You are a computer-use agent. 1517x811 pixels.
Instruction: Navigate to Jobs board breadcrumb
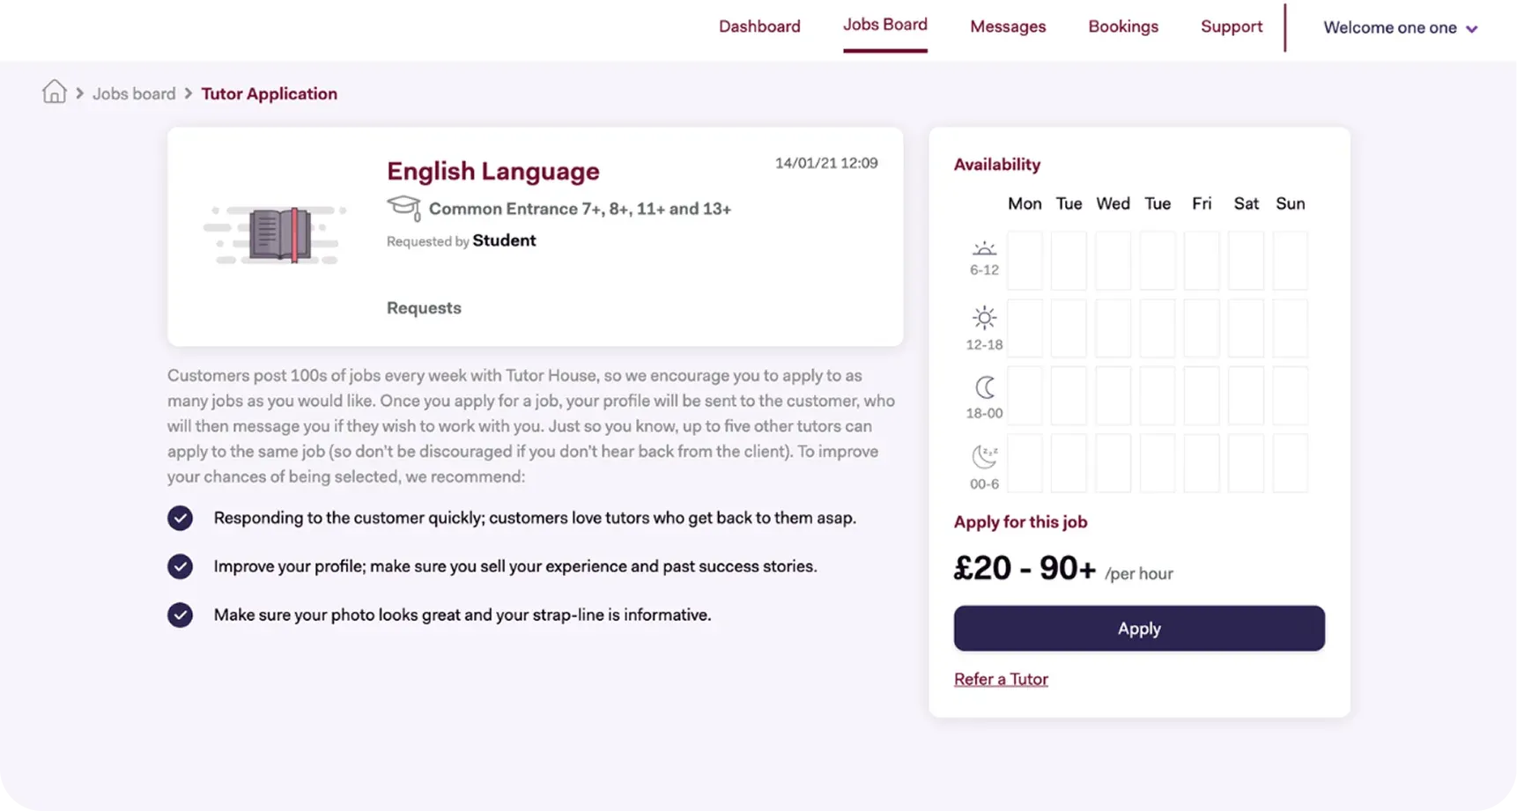pos(134,93)
